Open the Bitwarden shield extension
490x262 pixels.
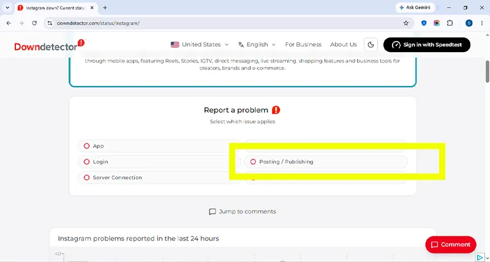(x=424, y=23)
